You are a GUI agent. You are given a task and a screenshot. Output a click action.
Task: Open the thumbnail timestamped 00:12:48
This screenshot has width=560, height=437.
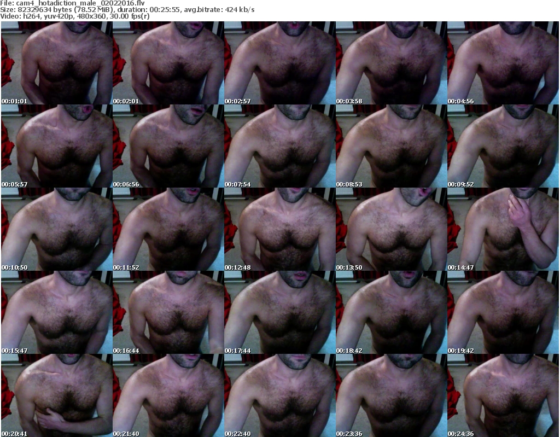(x=279, y=229)
